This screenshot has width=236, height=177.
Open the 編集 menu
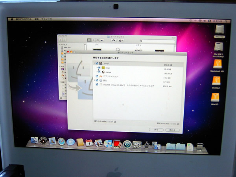coord(37,19)
